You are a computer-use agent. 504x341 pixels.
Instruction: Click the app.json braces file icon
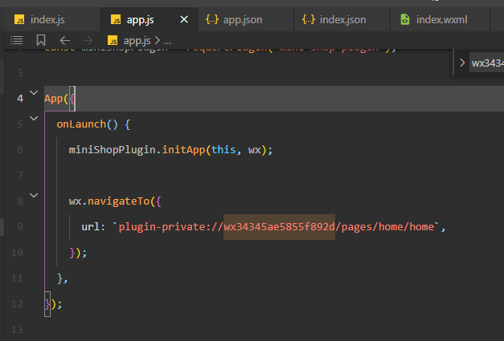[x=212, y=19]
